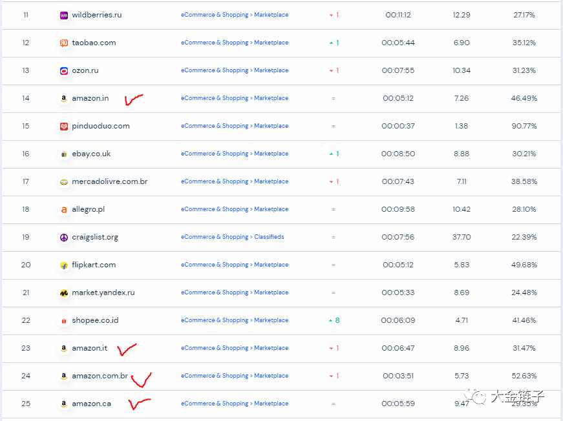The image size is (563, 421).
Task: Select the 00:08:50 visit duration for ebay.co.uk
Action: pyautogui.click(x=398, y=154)
